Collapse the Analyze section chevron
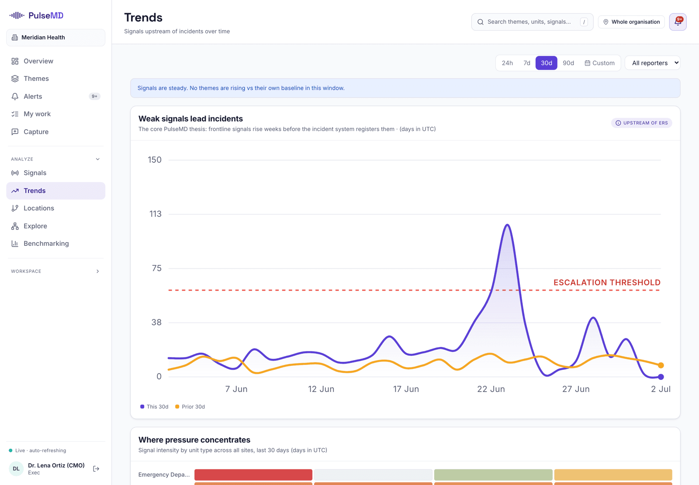 (98, 159)
